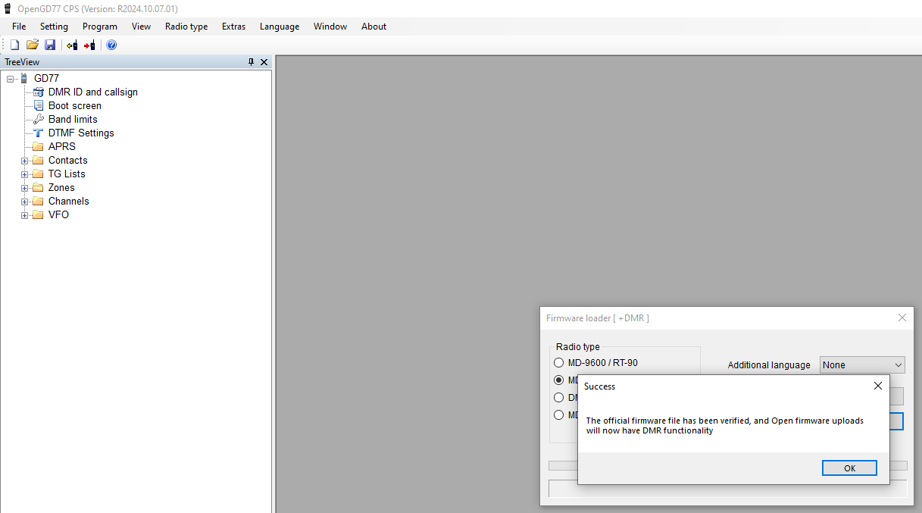Click the write-to-radio red arrow icon
The width and height of the screenshot is (922, 513).
pos(89,45)
